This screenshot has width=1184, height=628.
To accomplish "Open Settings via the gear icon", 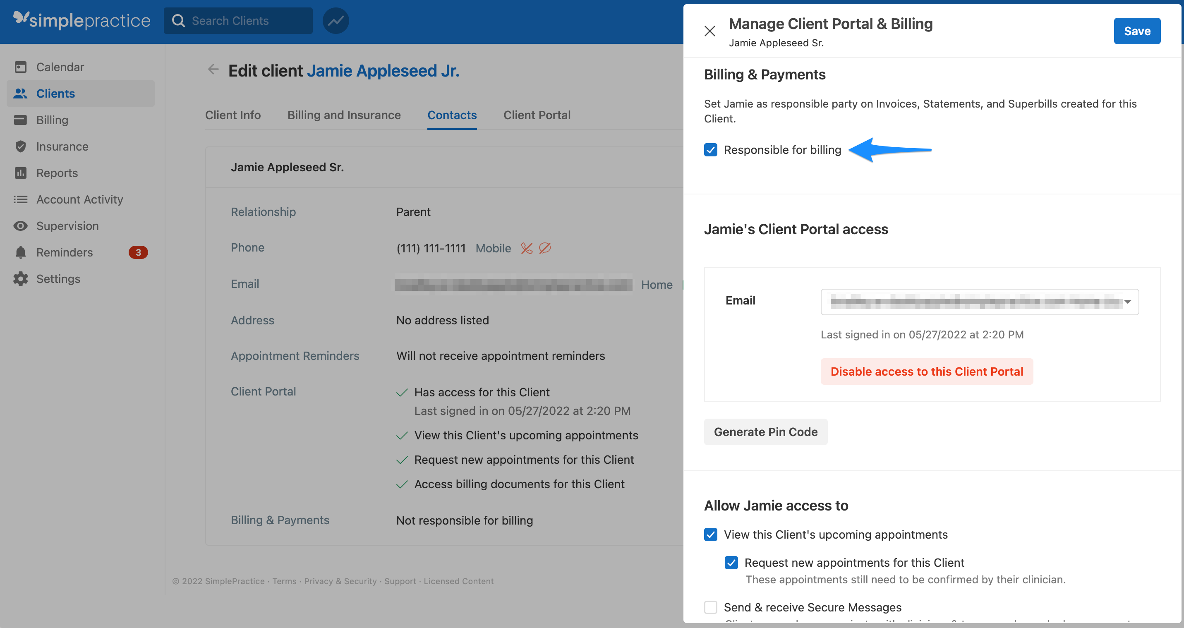I will click(20, 279).
